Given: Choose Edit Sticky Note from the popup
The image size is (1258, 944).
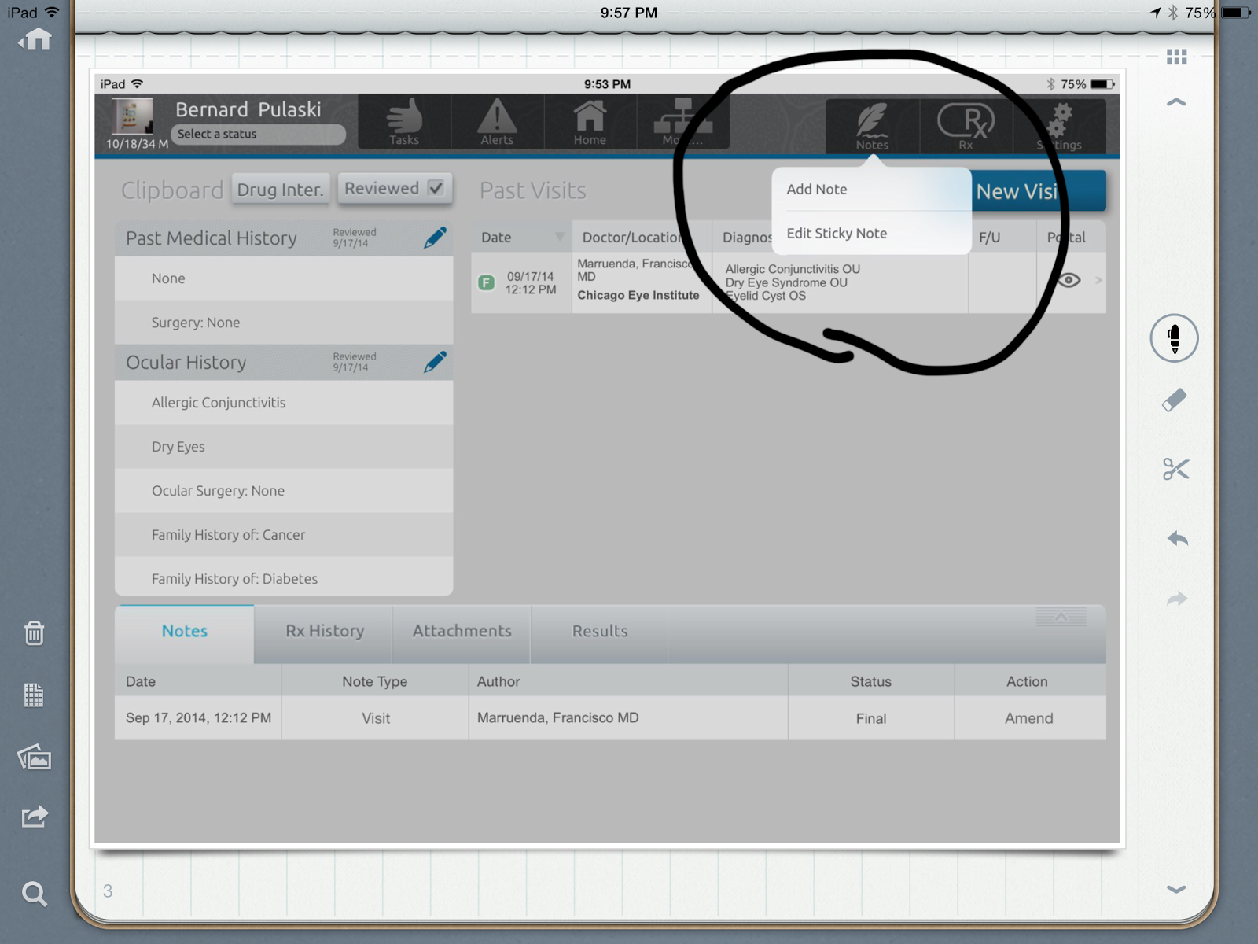Looking at the screenshot, I should coord(871,234).
